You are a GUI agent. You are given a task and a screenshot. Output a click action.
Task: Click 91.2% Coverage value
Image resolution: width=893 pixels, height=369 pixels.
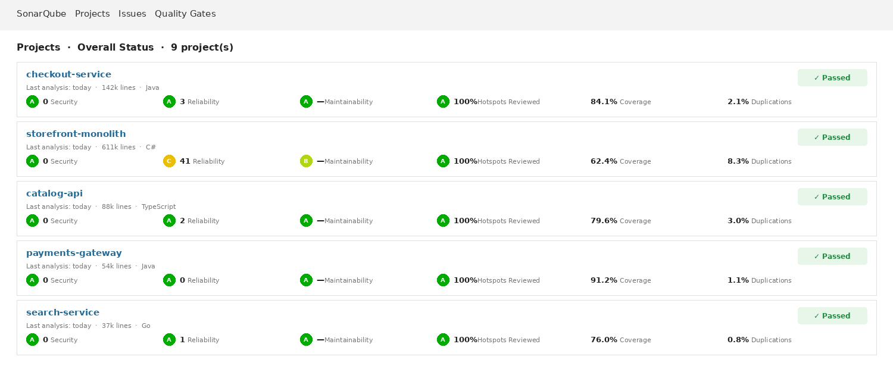coord(604,280)
